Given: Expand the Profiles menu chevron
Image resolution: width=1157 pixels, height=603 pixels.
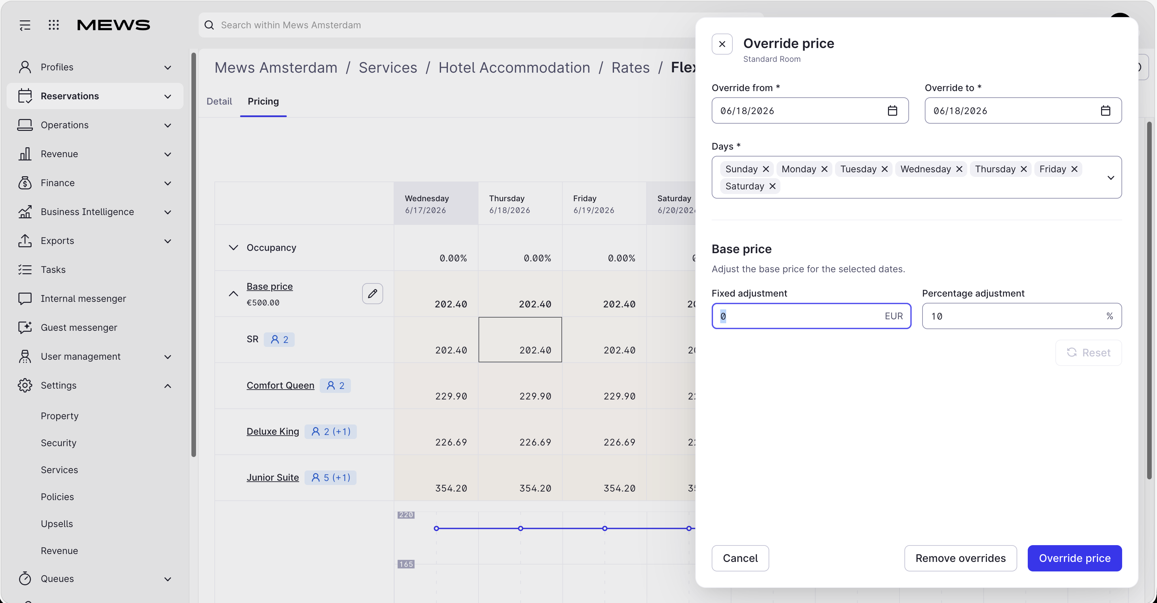Looking at the screenshot, I should click(168, 67).
